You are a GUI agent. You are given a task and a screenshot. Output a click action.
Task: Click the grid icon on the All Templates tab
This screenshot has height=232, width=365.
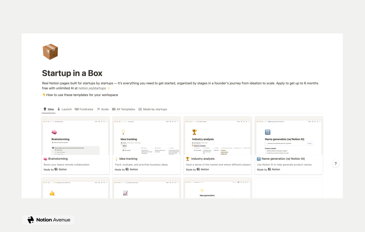(x=114, y=109)
